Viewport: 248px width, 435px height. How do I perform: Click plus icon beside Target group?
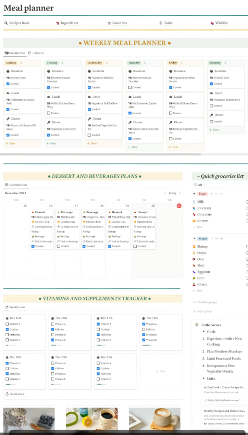pos(221,194)
